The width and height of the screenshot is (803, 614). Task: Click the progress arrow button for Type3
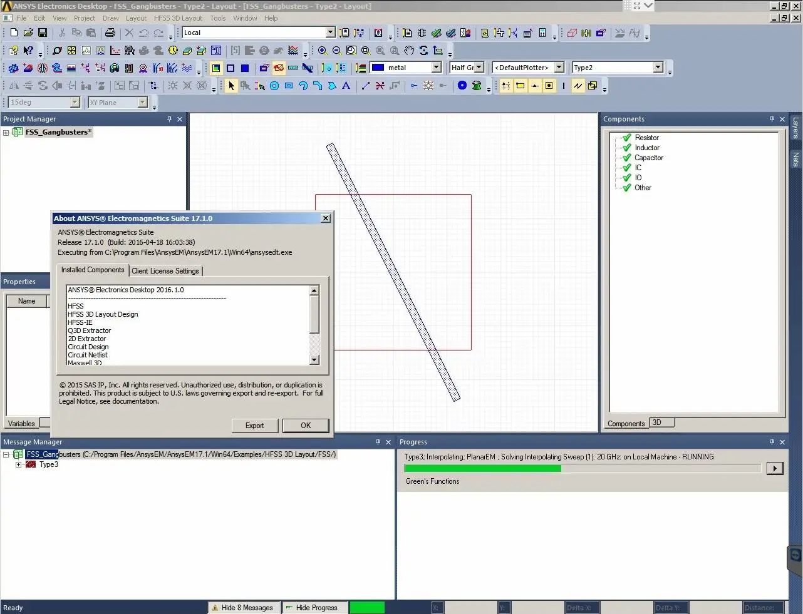click(x=775, y=468)
